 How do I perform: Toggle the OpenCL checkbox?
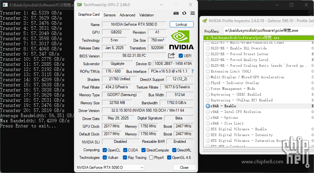pos(105,150)
